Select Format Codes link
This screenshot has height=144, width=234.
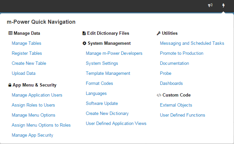pyautogui.click(x=99, y=83)
